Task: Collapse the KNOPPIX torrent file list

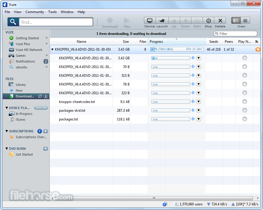Action: point(52,49)
